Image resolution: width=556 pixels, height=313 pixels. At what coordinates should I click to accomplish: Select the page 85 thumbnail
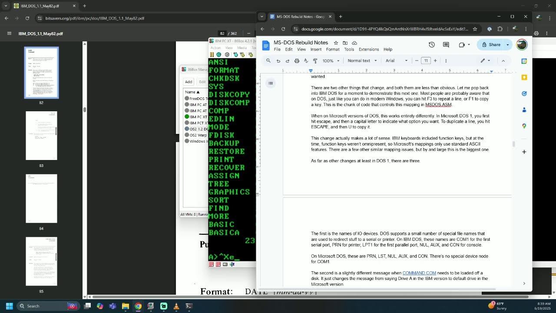[41, 261]
